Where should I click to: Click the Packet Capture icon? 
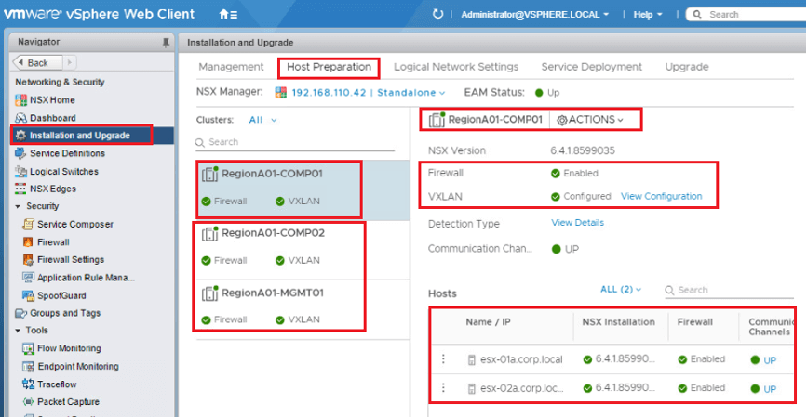point(28,401)
